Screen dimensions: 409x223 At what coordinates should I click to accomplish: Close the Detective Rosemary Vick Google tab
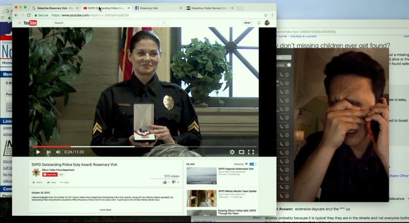pyautogui.click(x=77, y=8)
